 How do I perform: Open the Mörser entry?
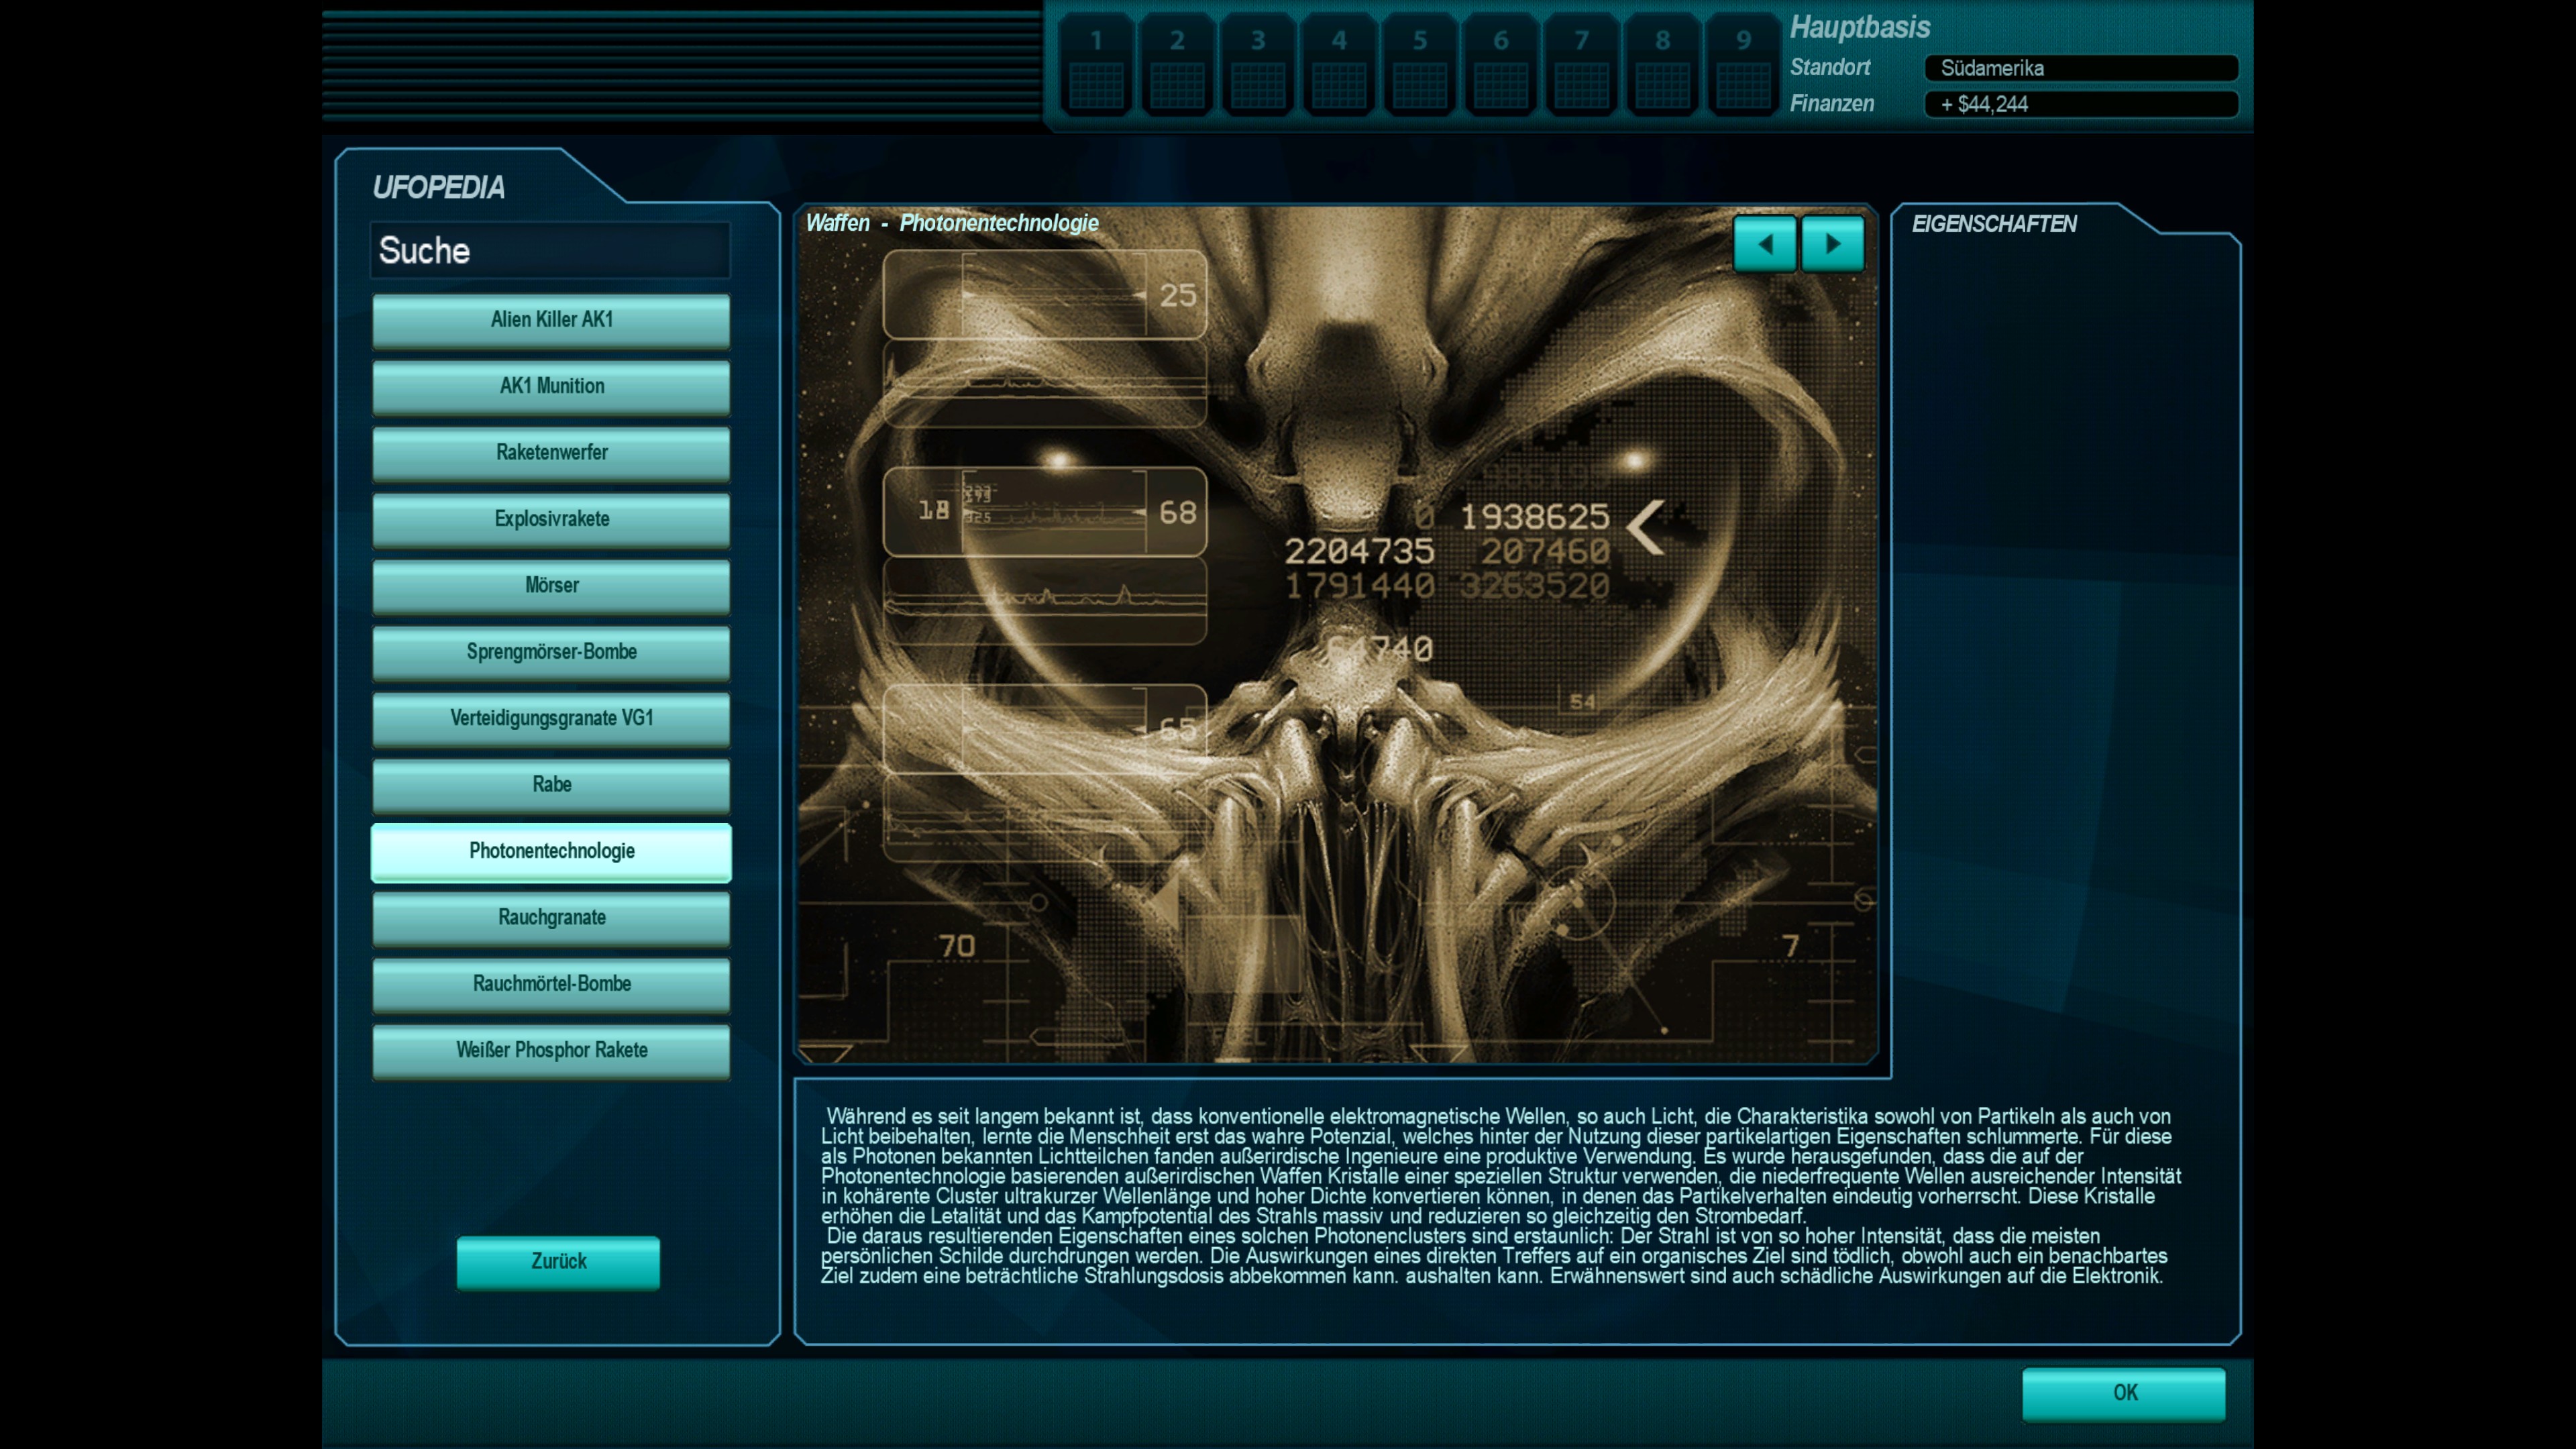(551, 585)
